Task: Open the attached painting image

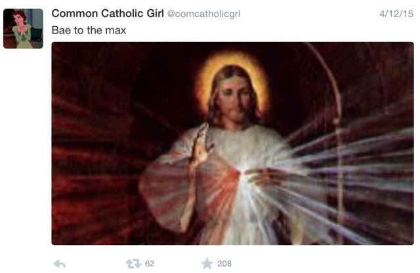Action: pos(232,143)
